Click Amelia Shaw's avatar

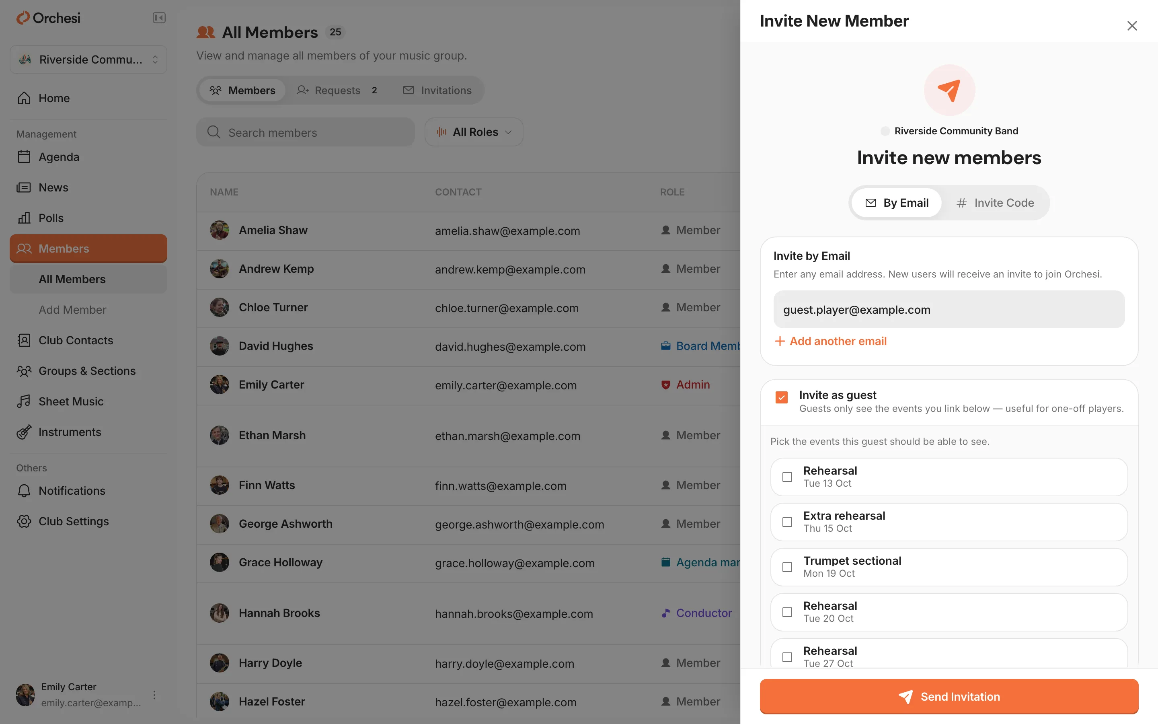[220, 230]
